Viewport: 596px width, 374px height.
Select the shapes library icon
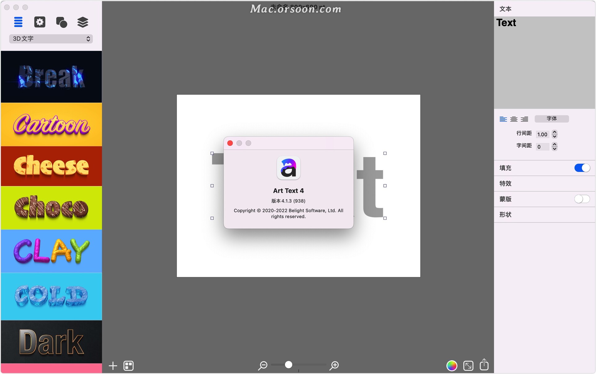61,22
